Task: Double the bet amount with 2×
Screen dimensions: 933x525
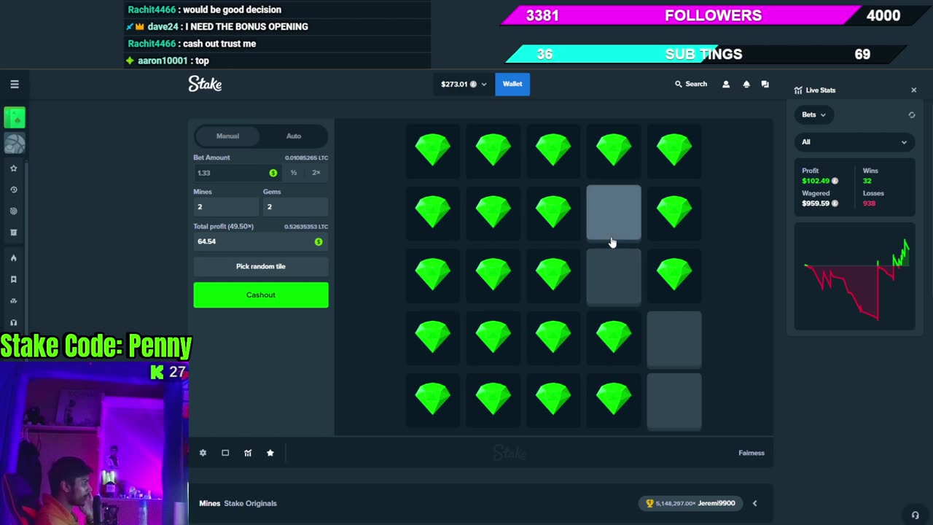Action: point(316,173)
